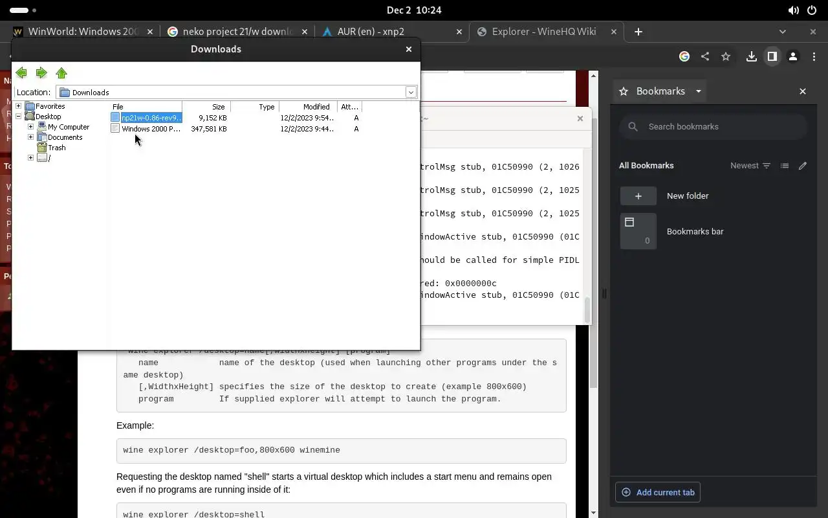
Task: Close the neko project tab
Action: [x=305, y=32]
